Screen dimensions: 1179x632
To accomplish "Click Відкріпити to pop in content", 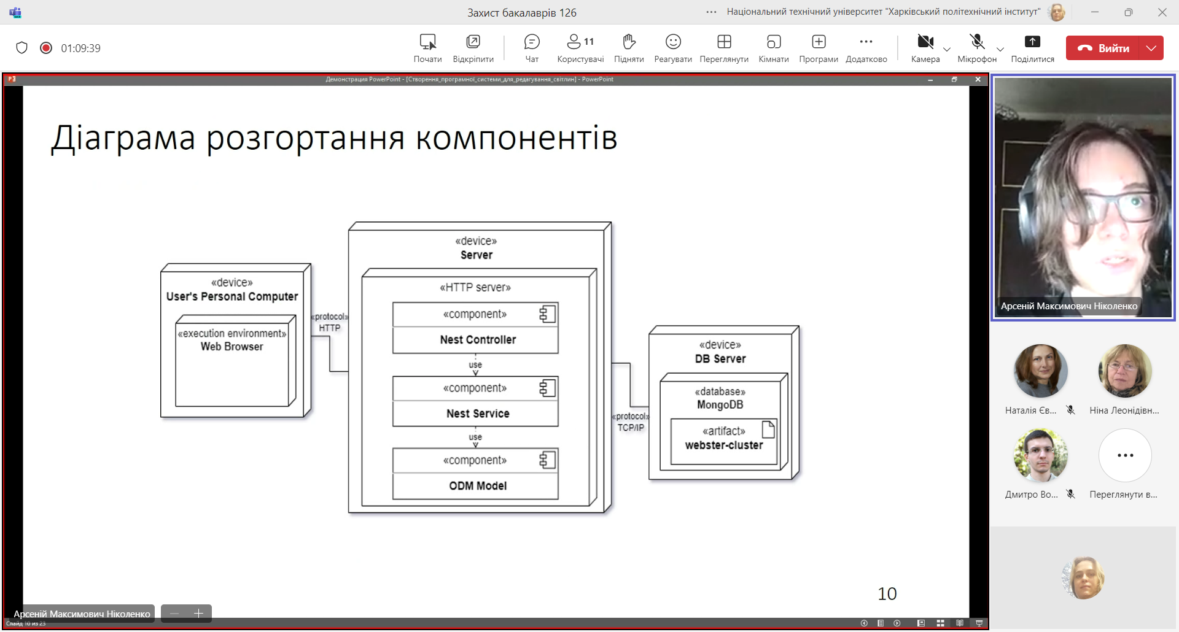I will (473, 48).
